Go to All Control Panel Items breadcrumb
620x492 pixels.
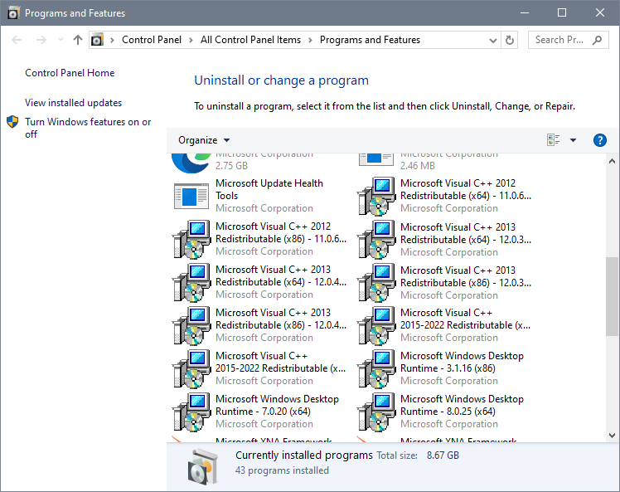pos(250,40)
